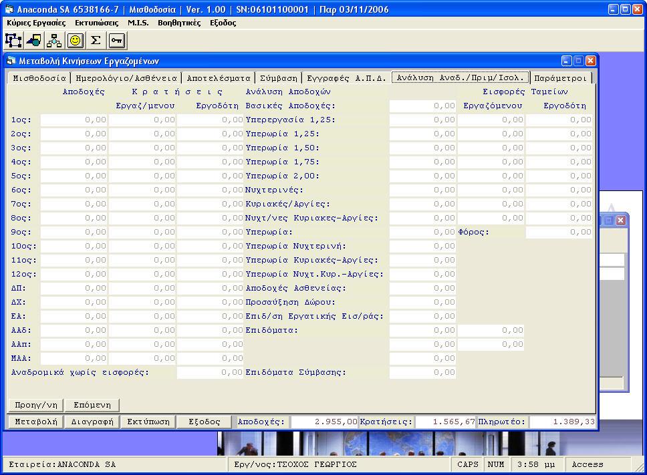Image resolution: width=647 pixels, height=475 pixels.
Task: Switch to the Μισθοδοσία tab
Action: [39, 77]
